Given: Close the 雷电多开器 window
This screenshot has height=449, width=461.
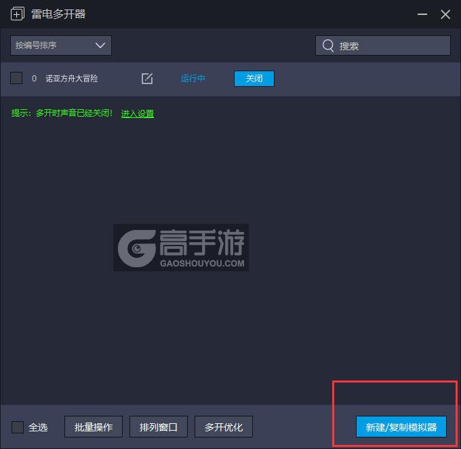Looking at the screenshot, I should tap(445, 14).
